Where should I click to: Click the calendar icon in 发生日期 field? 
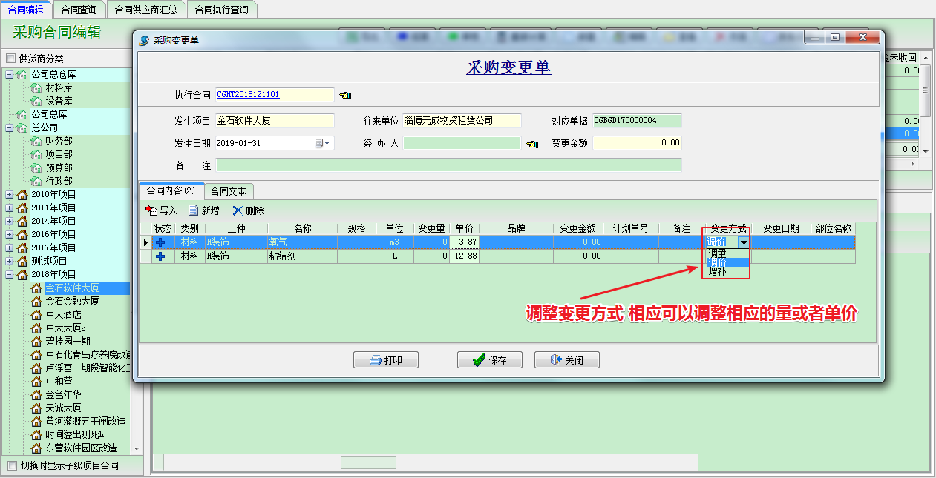[x=318, y=143]
